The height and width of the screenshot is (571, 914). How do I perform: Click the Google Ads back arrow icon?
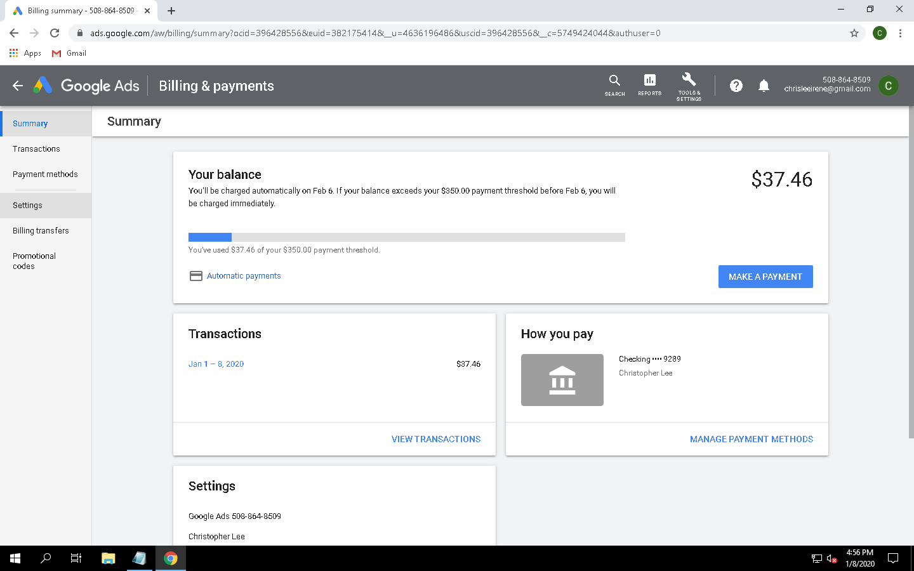click(18, 86)
